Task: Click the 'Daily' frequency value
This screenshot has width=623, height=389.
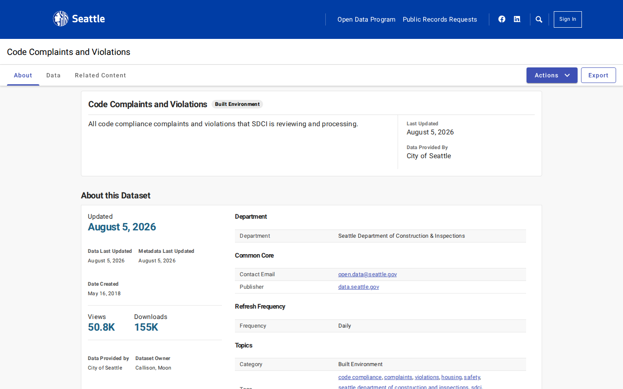Action: pyautogui.click(x=344, y=326)
